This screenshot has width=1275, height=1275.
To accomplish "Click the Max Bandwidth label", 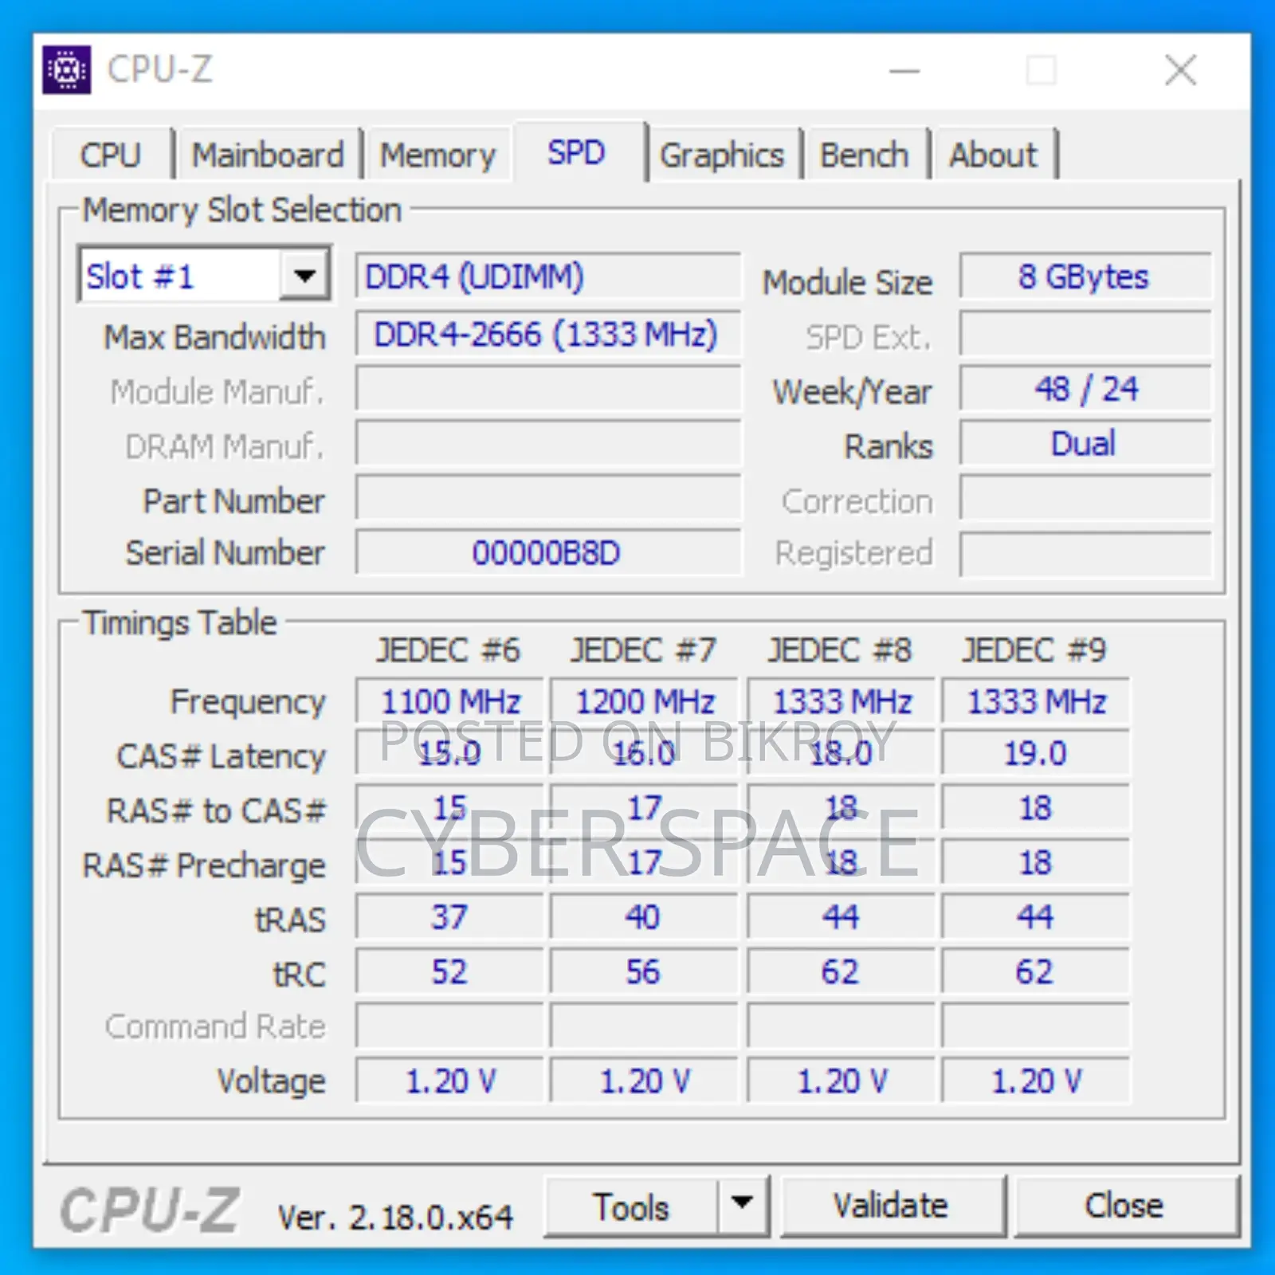I will pyautogui.click(x=215, y=337).
